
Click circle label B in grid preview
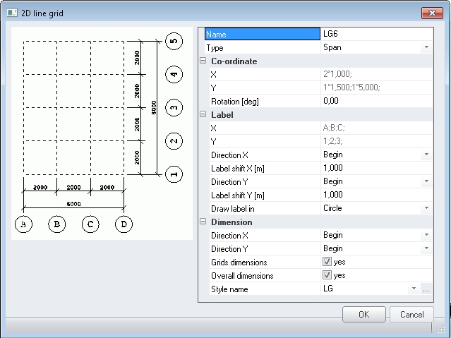pos(57,224)
